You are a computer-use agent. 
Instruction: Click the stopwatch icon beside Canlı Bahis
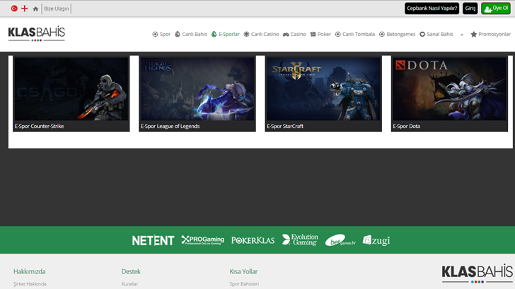178,34
